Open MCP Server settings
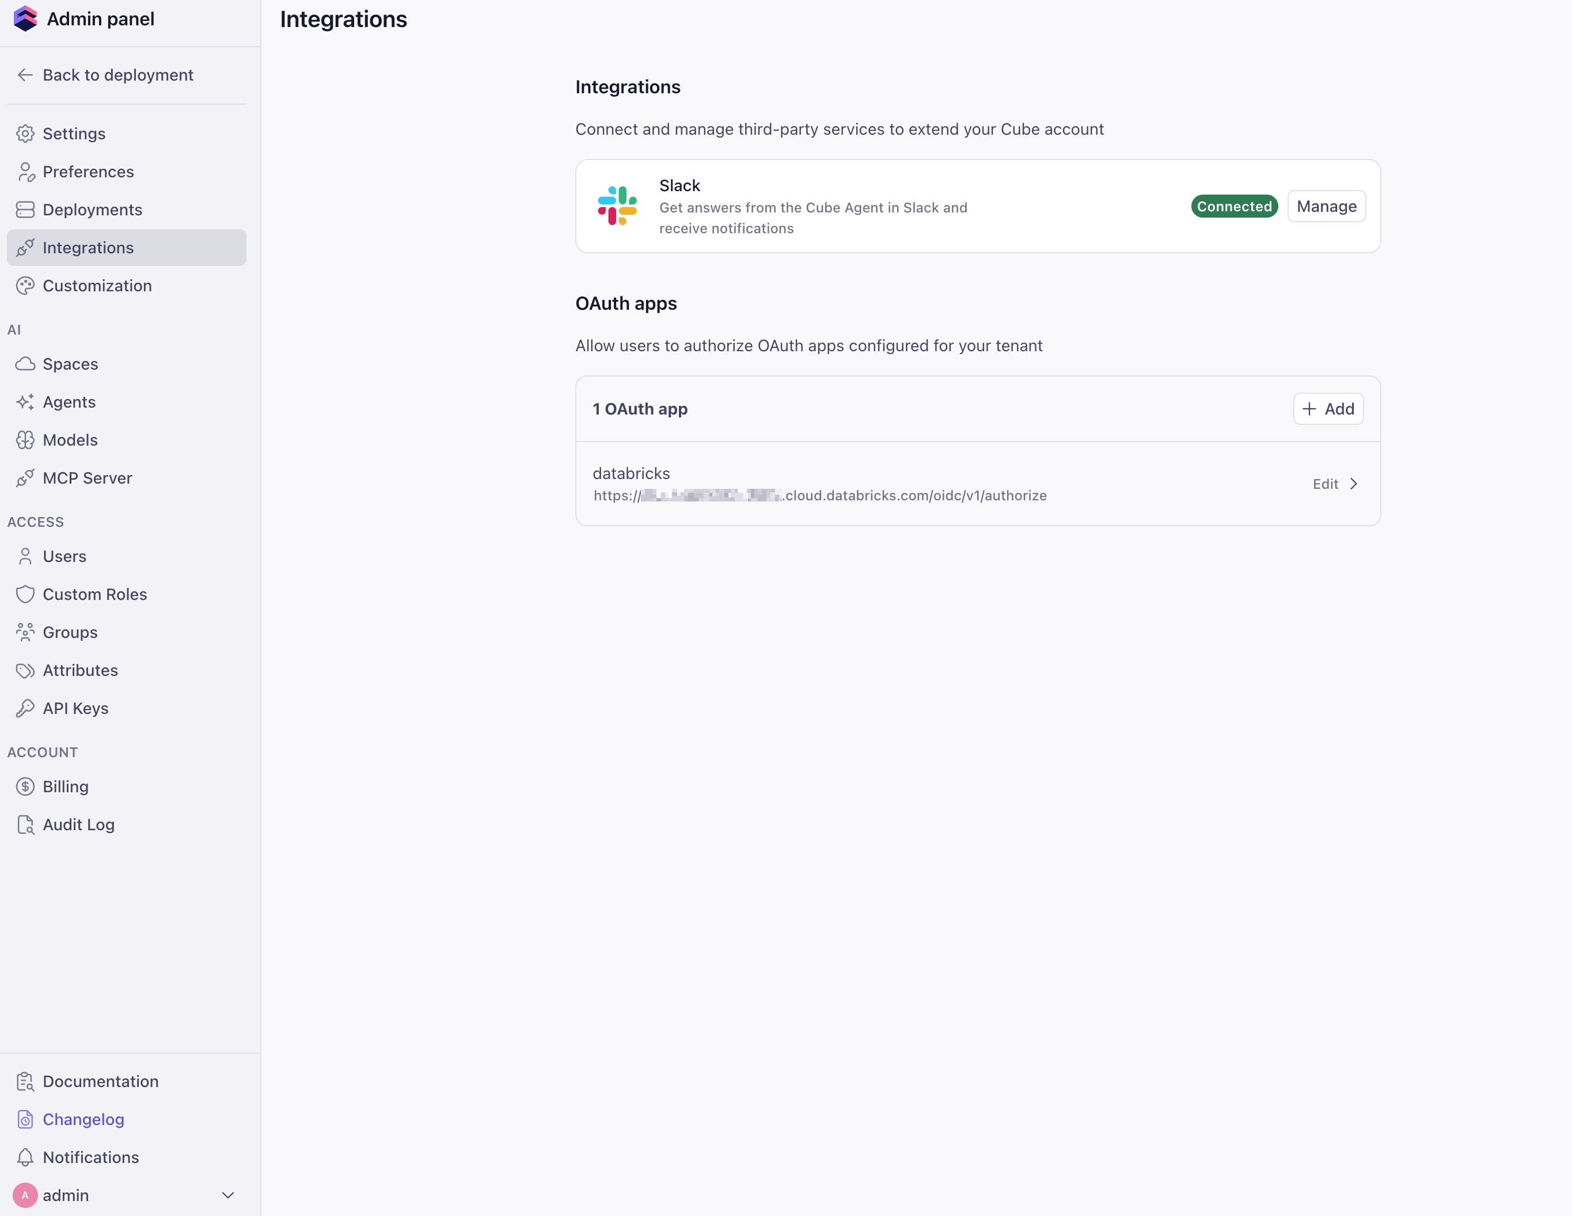Screen dimensions: 1572x1216 click(127, 478)
